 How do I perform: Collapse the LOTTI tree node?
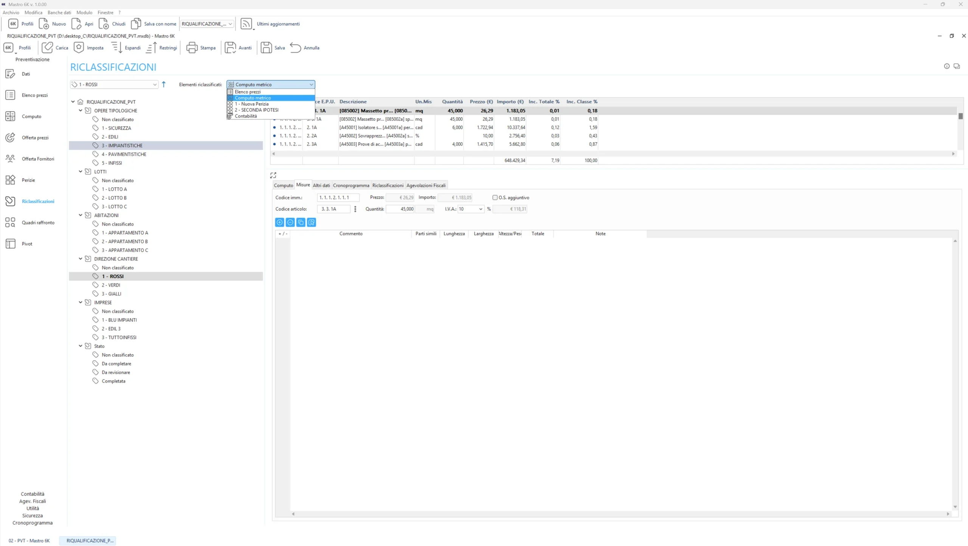point(81,171)
